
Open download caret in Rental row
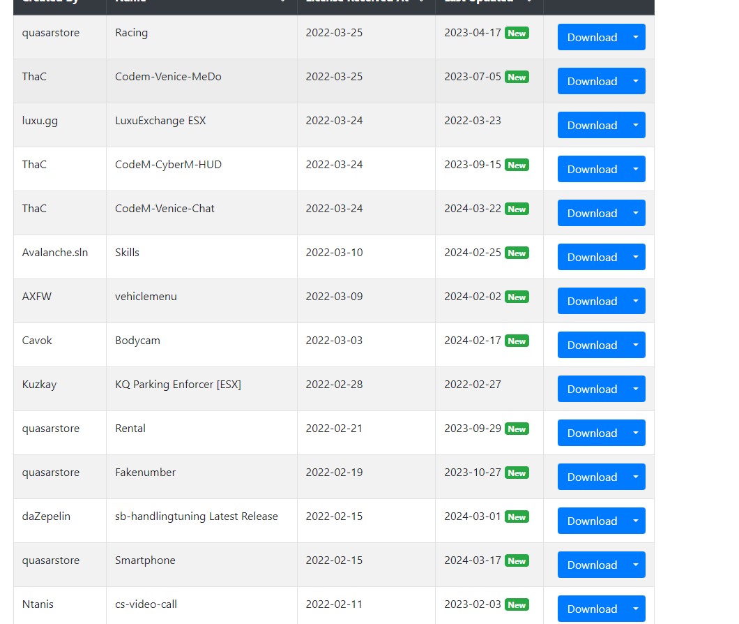(636, 433)
